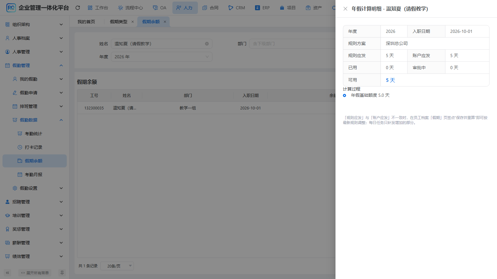Open the 20条/页 page size dropdown

click(117, 266)
